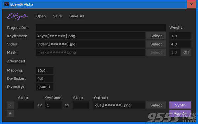This screenshot has width=198, height=124.
Task: Open a project file
Action: tap(41, 16)
